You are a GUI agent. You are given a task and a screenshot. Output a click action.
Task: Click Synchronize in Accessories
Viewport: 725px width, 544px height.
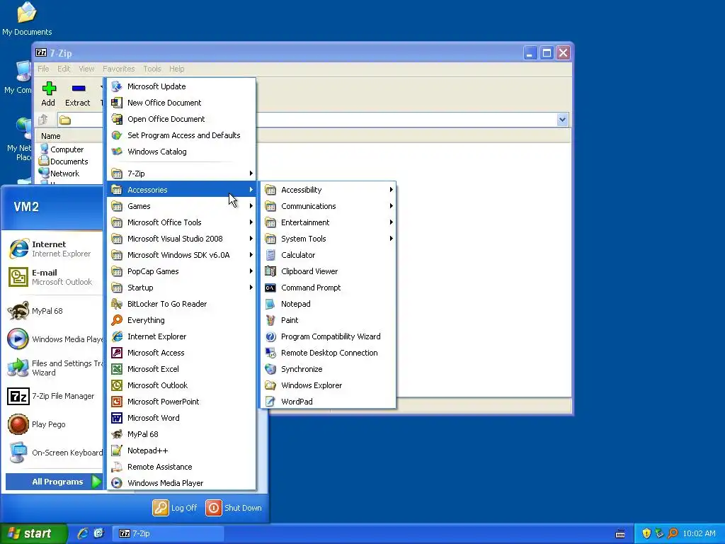pos(328,368)
